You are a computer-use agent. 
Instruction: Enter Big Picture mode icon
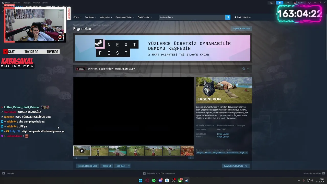309,3
